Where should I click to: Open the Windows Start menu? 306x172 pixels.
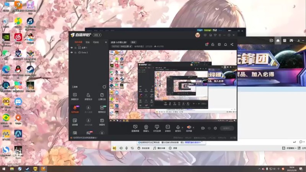click(3, 169)
